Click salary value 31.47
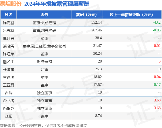 (x=97, y=46)
